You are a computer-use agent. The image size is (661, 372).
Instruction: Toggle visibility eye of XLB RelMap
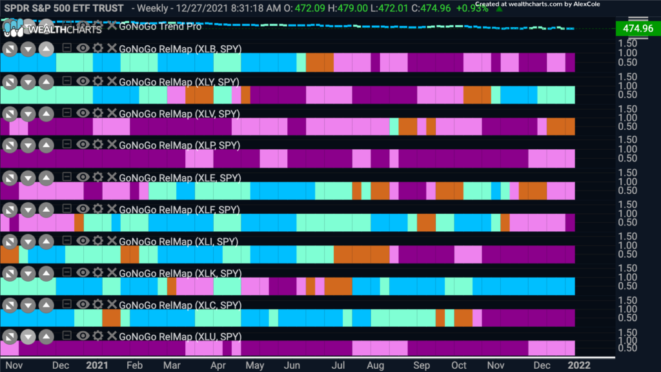tap(83, 48)
